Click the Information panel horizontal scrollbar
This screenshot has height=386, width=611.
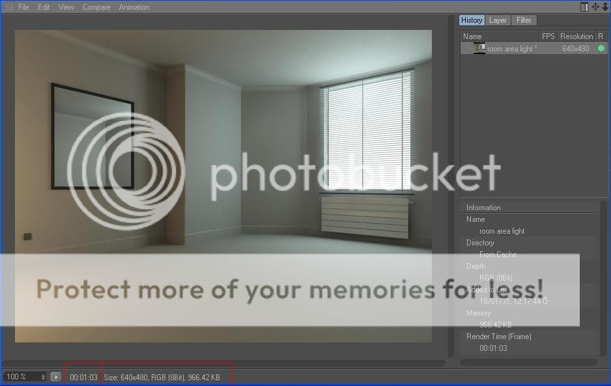tap(529, 363)
